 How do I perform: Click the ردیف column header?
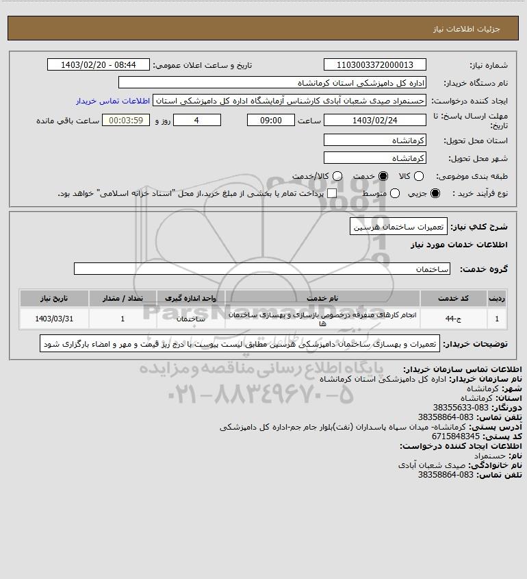(497, 298)
